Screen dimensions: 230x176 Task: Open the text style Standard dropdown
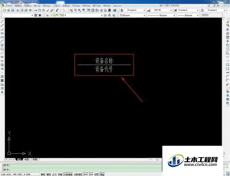144,10
